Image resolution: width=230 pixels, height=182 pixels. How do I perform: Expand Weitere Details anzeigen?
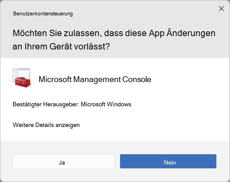point(46,125)
